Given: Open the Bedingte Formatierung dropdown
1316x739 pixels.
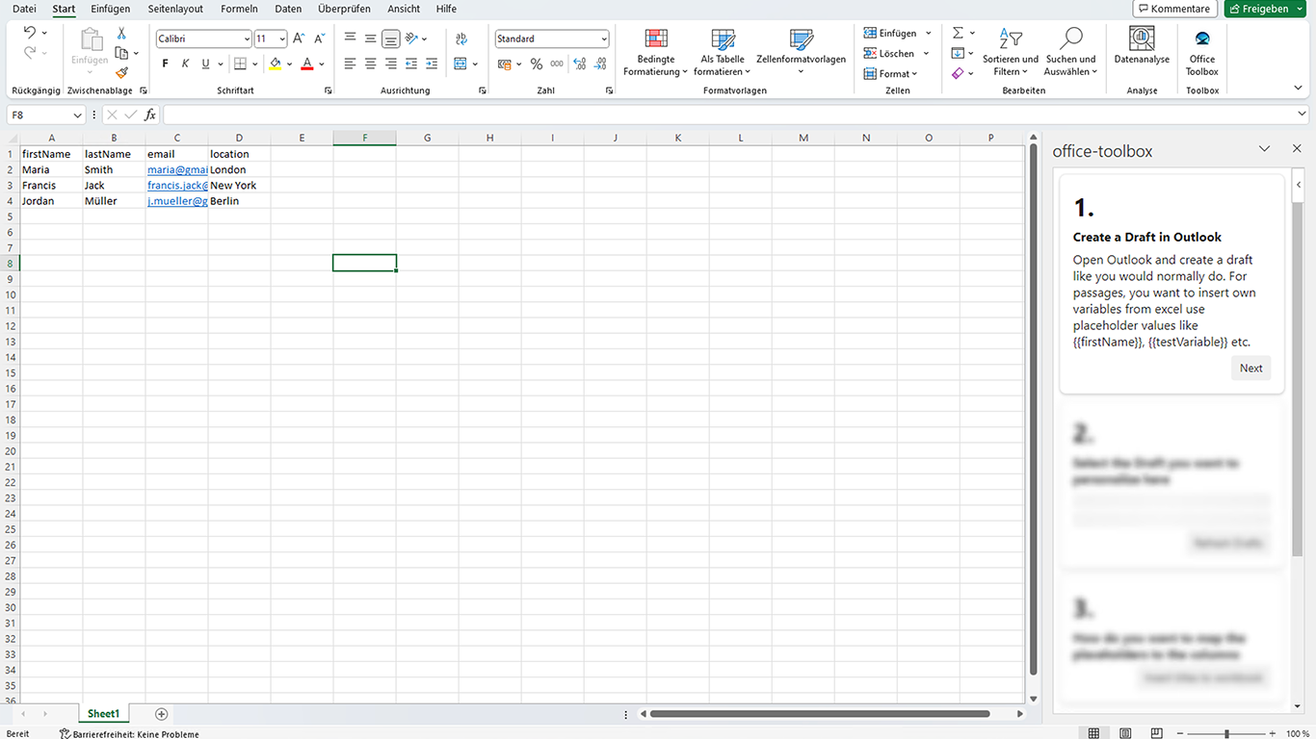Looking at the screenshot, I should (x=656, y=52).
